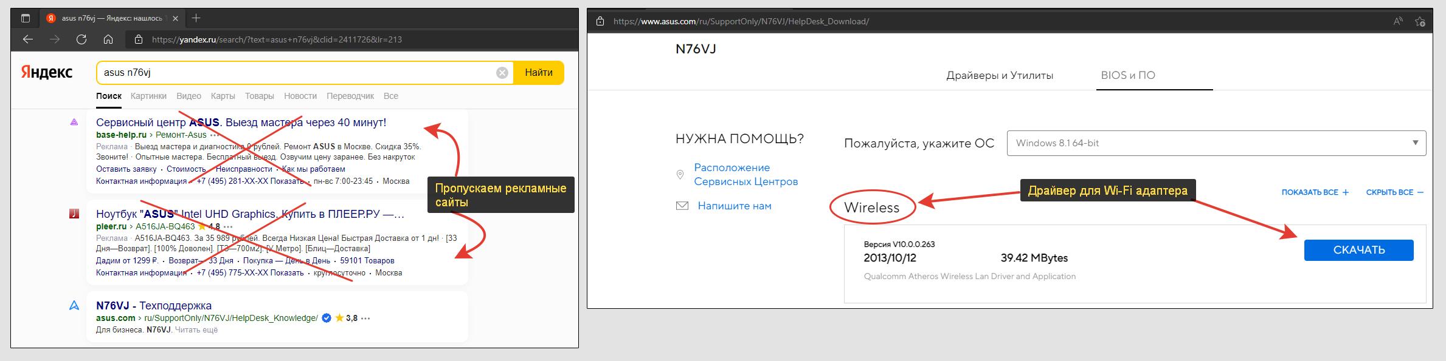Click the Напишите нам link
This screenshot has width=1446, height=361.
pos(735,206)
